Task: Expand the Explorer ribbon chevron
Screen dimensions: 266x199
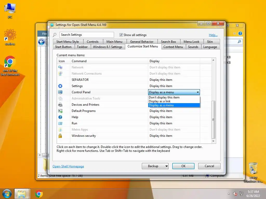Action: [235, 33]
